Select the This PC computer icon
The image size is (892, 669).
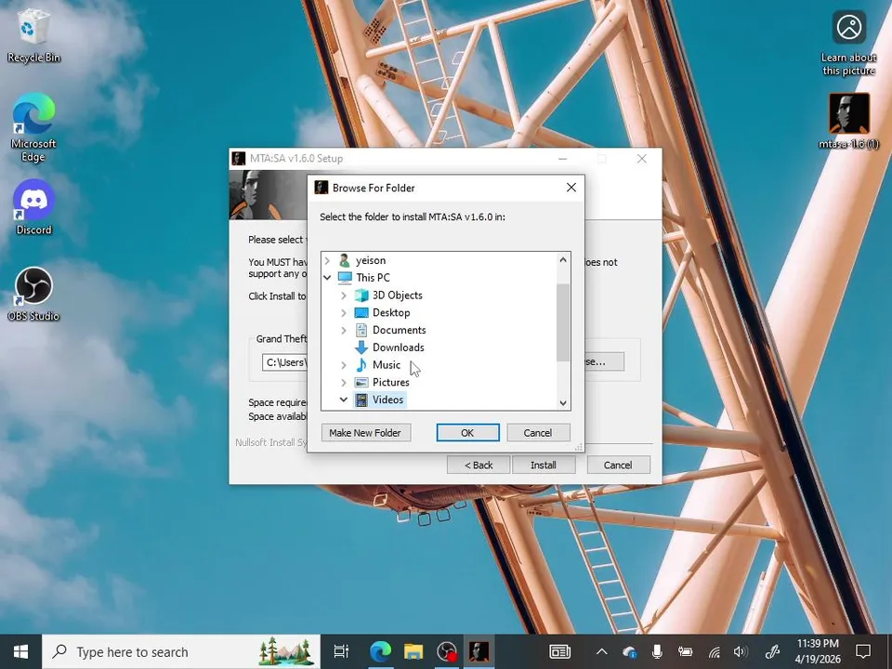345,278
